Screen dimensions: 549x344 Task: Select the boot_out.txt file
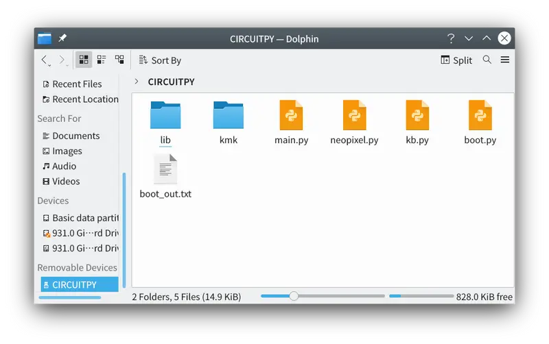point(165,177)
